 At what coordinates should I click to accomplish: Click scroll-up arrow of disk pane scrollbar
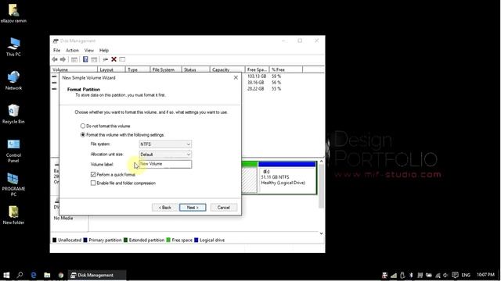pos(322,162)
